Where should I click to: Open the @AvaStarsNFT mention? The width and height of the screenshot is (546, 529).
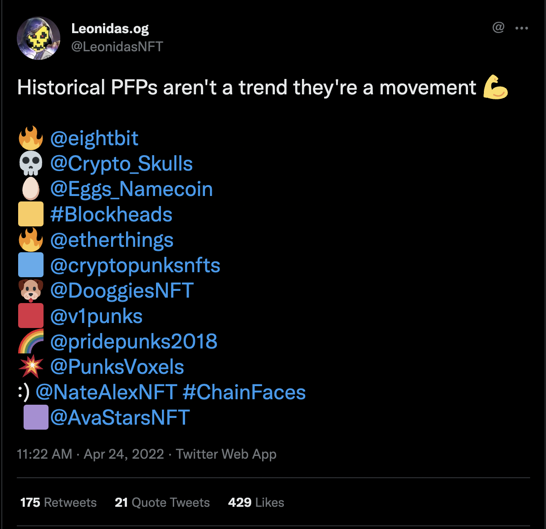click(x=120, y=418)
